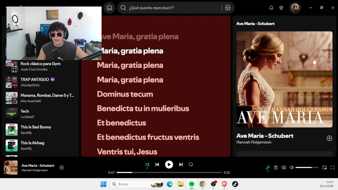Jump to lyric 'Ventris tui, Jesus'

tap(127, 152)
